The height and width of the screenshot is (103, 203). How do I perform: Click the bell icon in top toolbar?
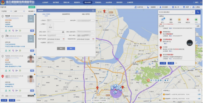[160, 7]
